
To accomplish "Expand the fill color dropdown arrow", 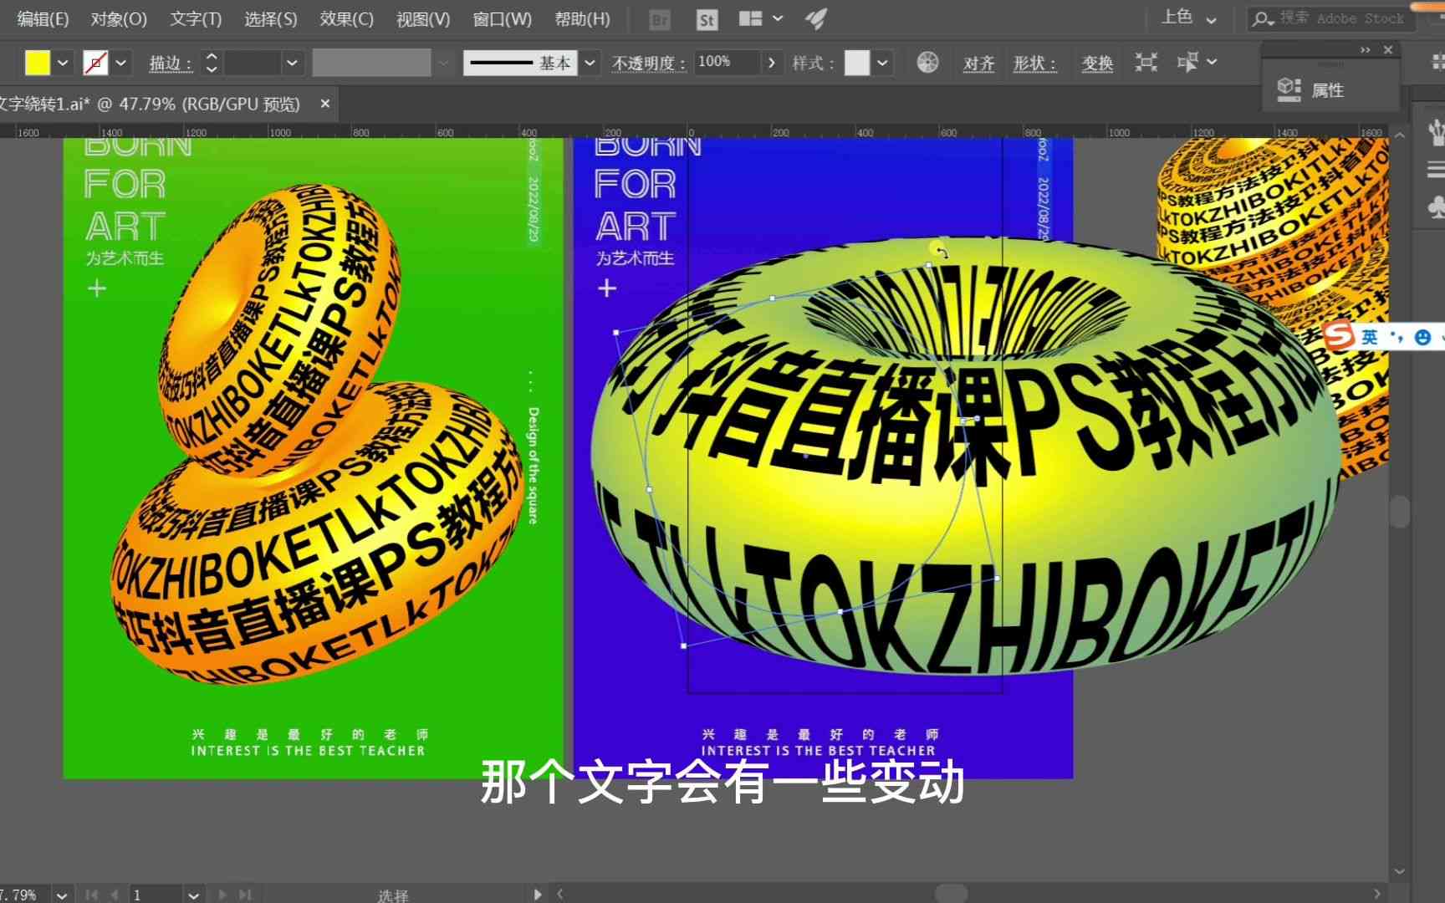I will tap(63, 63).
